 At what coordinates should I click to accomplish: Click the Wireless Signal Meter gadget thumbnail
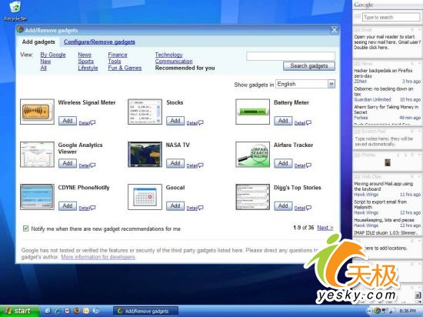[x=37, y=112]
